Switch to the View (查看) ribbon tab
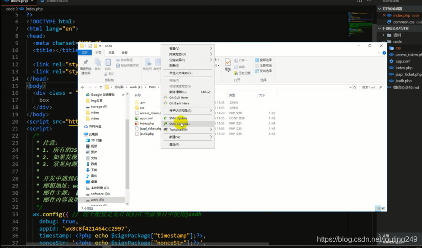 click(x=124, y=53)
